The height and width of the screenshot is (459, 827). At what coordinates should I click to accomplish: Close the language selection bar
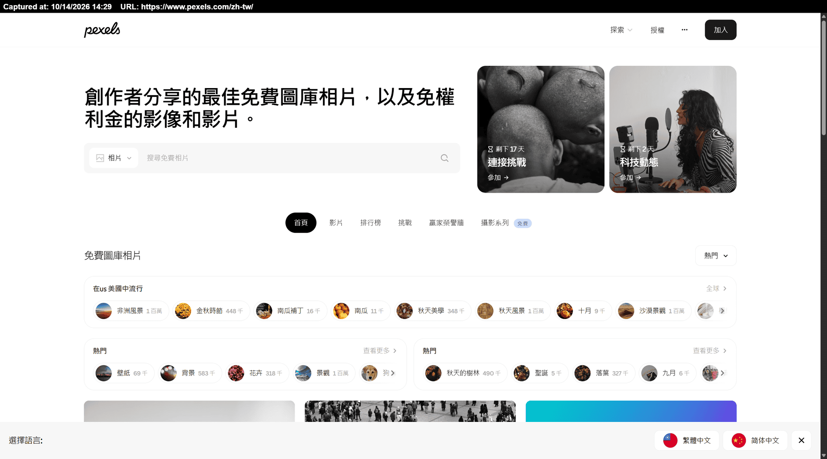click(801, 440)
